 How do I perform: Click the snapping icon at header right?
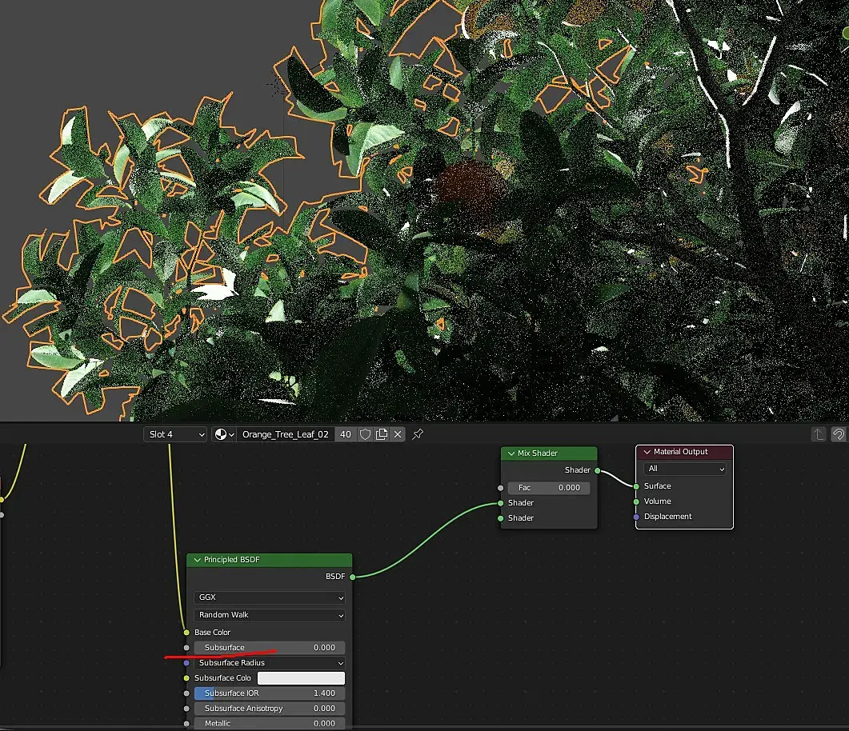tap(838, 434)
